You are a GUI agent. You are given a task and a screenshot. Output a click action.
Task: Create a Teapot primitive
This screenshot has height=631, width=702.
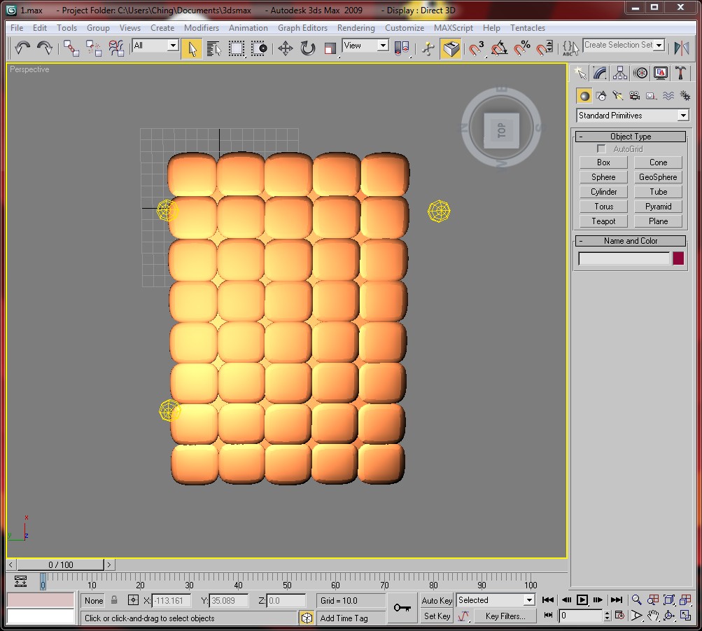click(x=603, y=221)
